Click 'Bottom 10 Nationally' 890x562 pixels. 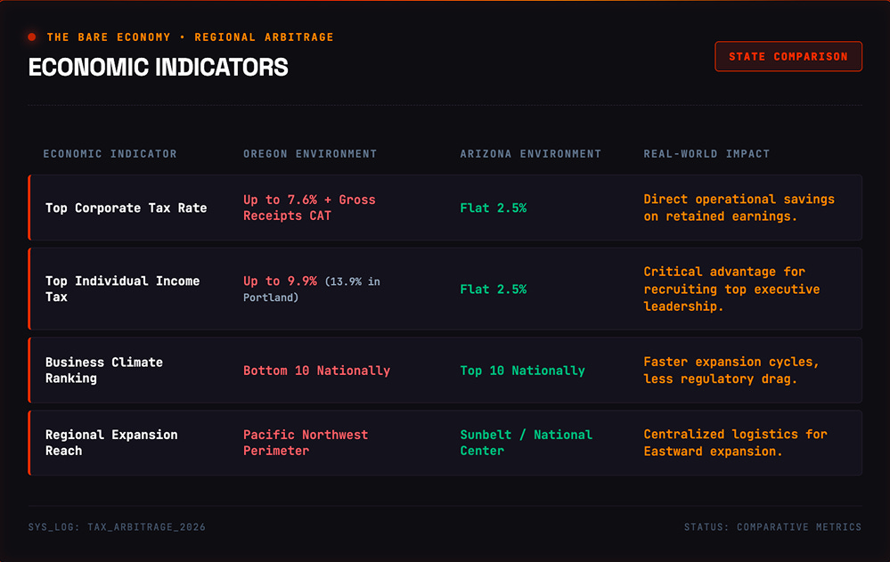click(x=317, y=371)
